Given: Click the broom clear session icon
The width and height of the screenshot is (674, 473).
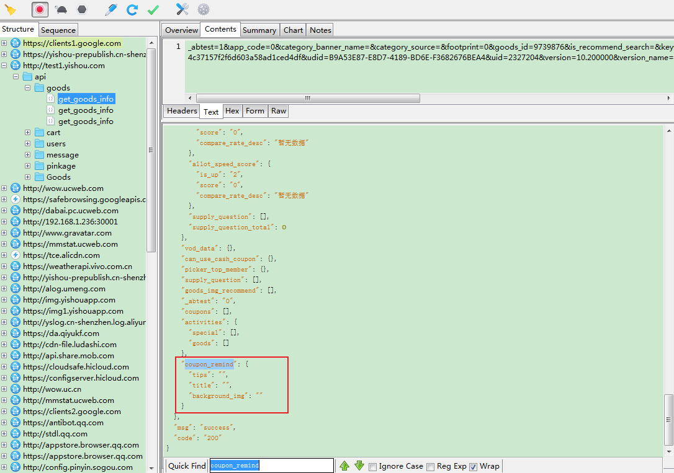Looking at the screenshot, I should click(11, 9).
